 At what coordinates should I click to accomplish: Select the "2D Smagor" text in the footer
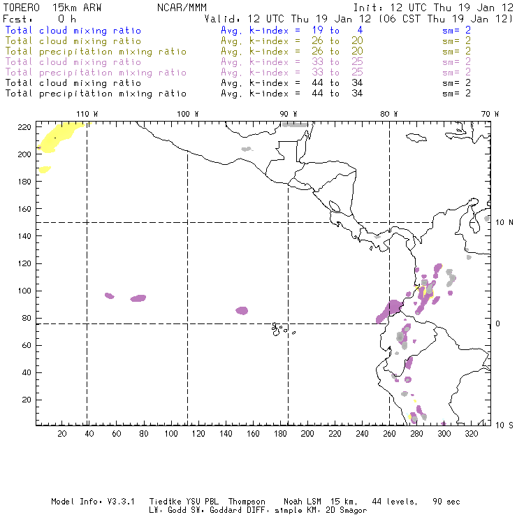point(347,511)
